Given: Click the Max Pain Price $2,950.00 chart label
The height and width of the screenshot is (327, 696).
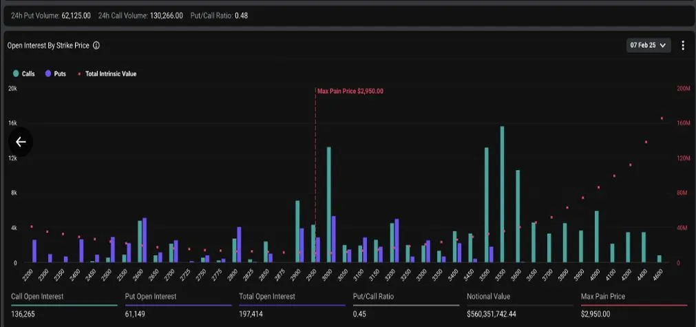Looking at the screenshot, I should tap(350, 91).
